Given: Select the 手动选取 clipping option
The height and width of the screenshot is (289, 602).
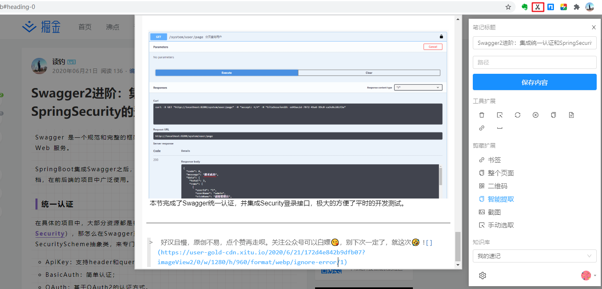Looking at the screenshot, I should (x=496, y=225).
